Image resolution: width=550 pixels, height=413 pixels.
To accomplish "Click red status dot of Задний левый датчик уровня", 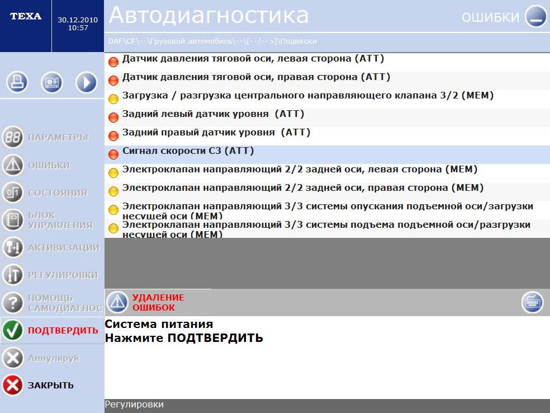I will pos(113,118).
